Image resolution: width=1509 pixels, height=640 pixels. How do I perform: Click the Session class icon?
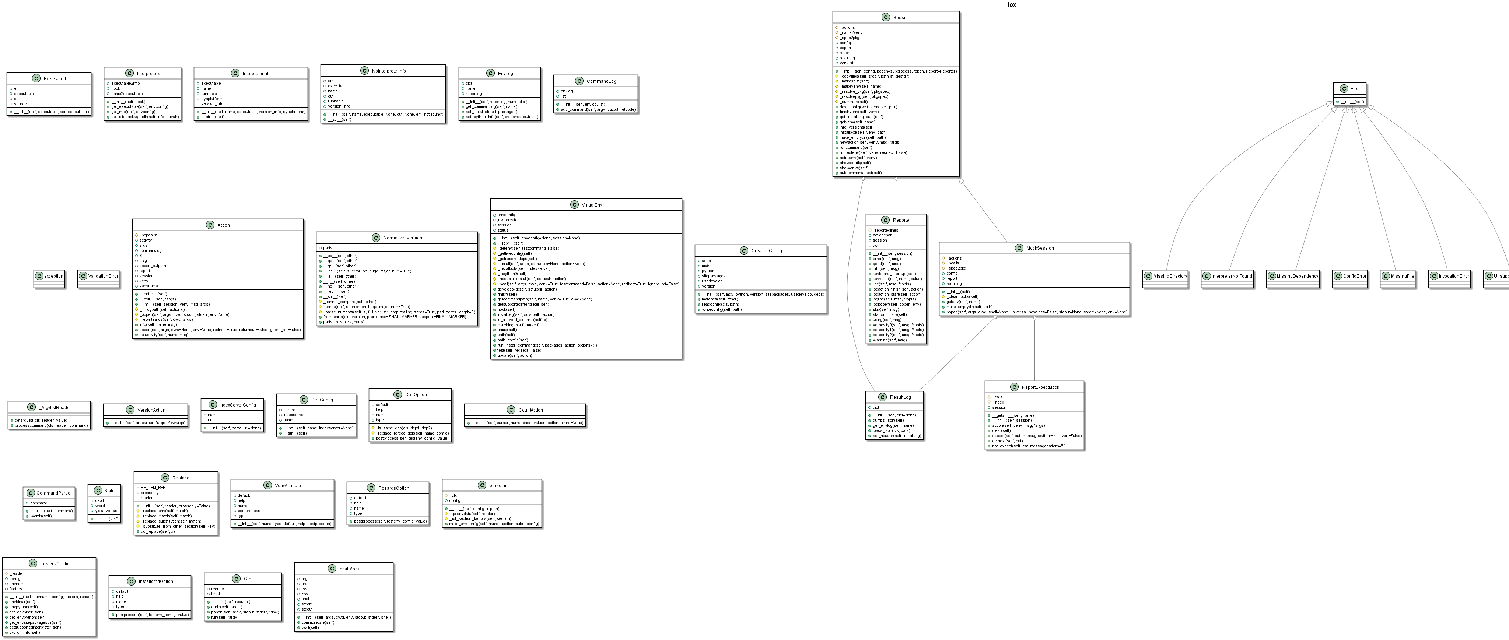coord(885,18)
